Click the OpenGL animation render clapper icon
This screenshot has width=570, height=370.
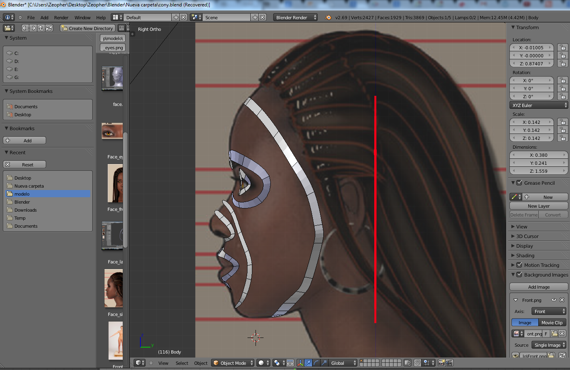tap(449, 363)
